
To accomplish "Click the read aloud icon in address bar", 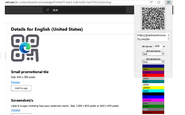I will [x=151, y=2].
